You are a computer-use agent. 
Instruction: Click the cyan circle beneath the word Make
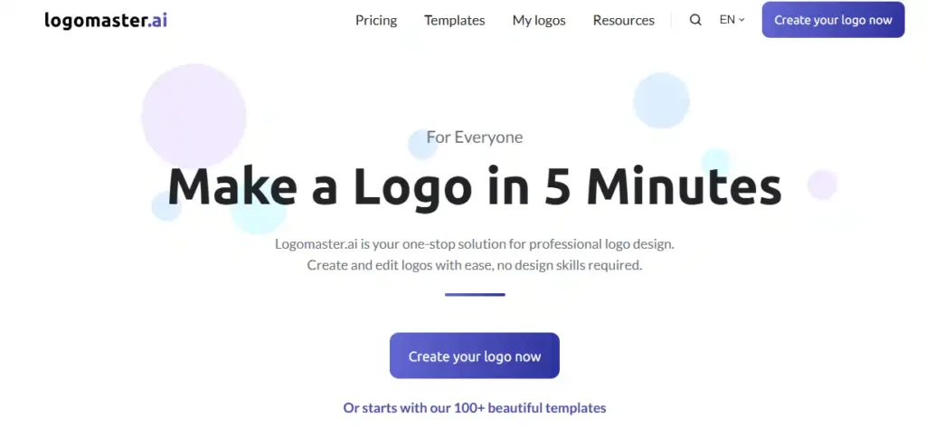point(258,213)
